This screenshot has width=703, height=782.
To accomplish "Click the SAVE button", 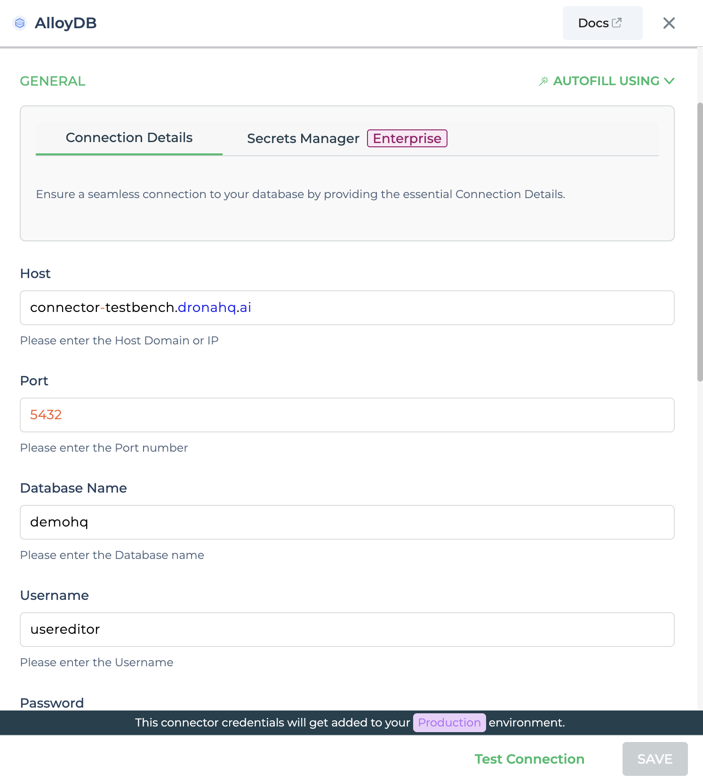I will (655, 759).
